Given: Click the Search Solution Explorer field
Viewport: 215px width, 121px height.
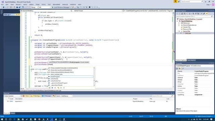Looking at the screenshot, I should tap(195, 16).
